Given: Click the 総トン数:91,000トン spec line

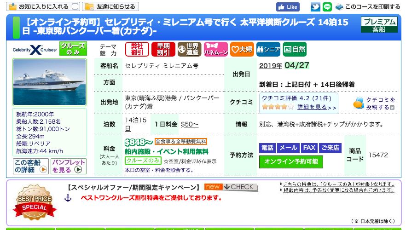Looking at the screenshot, I should (x=43, y=129).
